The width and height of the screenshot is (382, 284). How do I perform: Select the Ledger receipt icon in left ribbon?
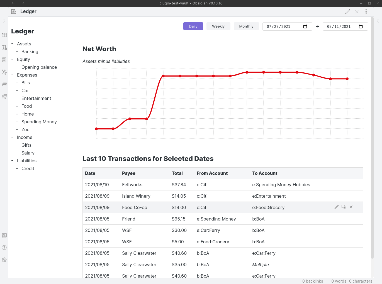[x=4, y=48]
